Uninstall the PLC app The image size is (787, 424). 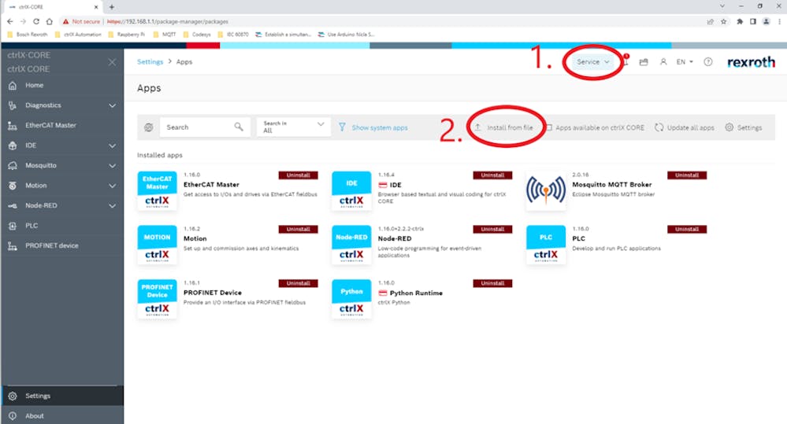point(687,230)
